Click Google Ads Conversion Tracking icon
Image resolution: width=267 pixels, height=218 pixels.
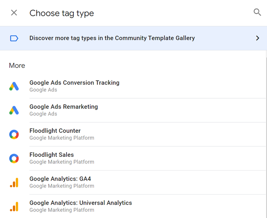point(14,86)
